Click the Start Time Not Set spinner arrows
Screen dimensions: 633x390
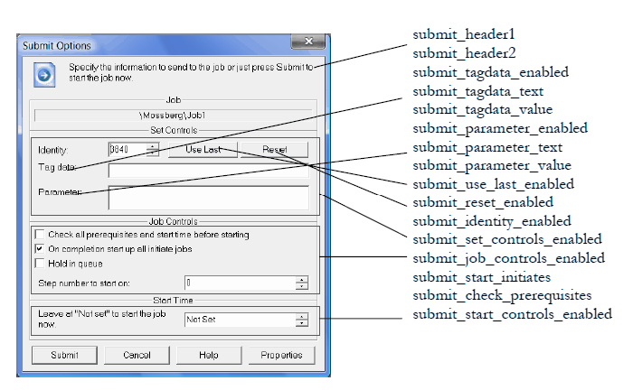tap(301, 319)
